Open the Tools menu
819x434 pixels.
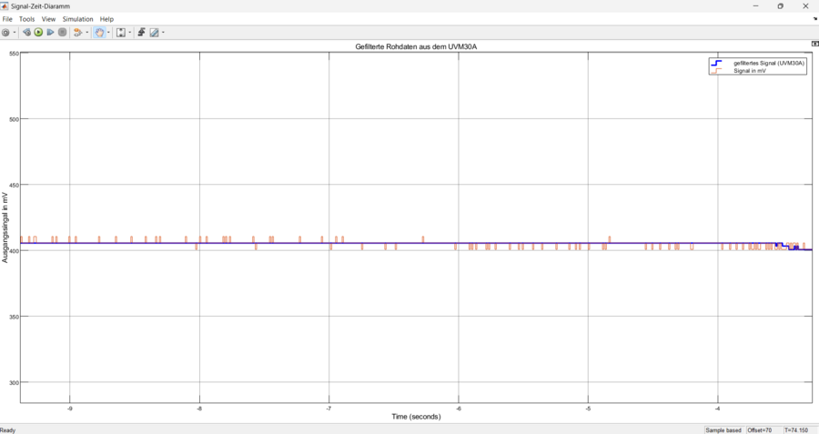(x=27, y=19)
